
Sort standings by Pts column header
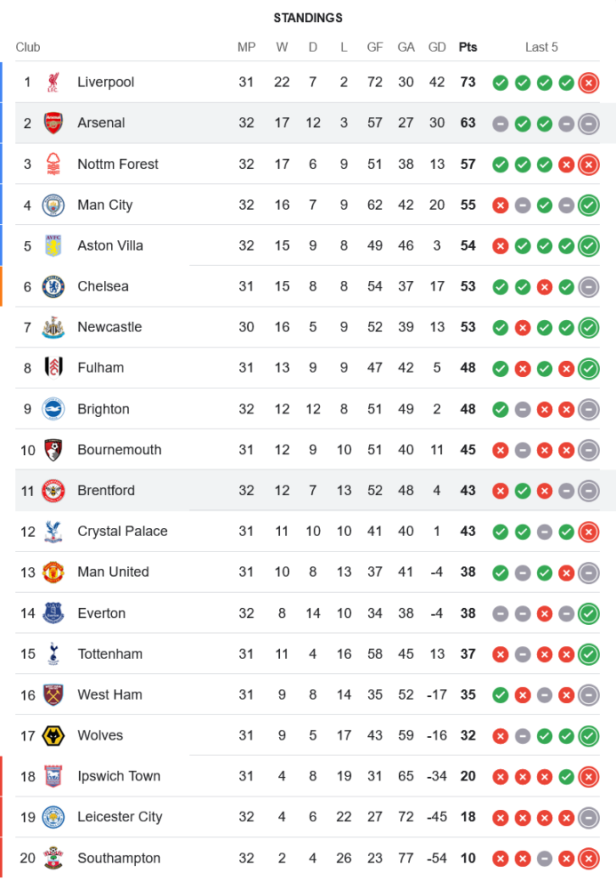pyautogui.click(x=468, y=47)
